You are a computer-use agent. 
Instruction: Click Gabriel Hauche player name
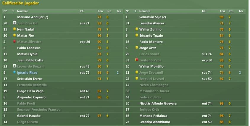coord(29,116)
